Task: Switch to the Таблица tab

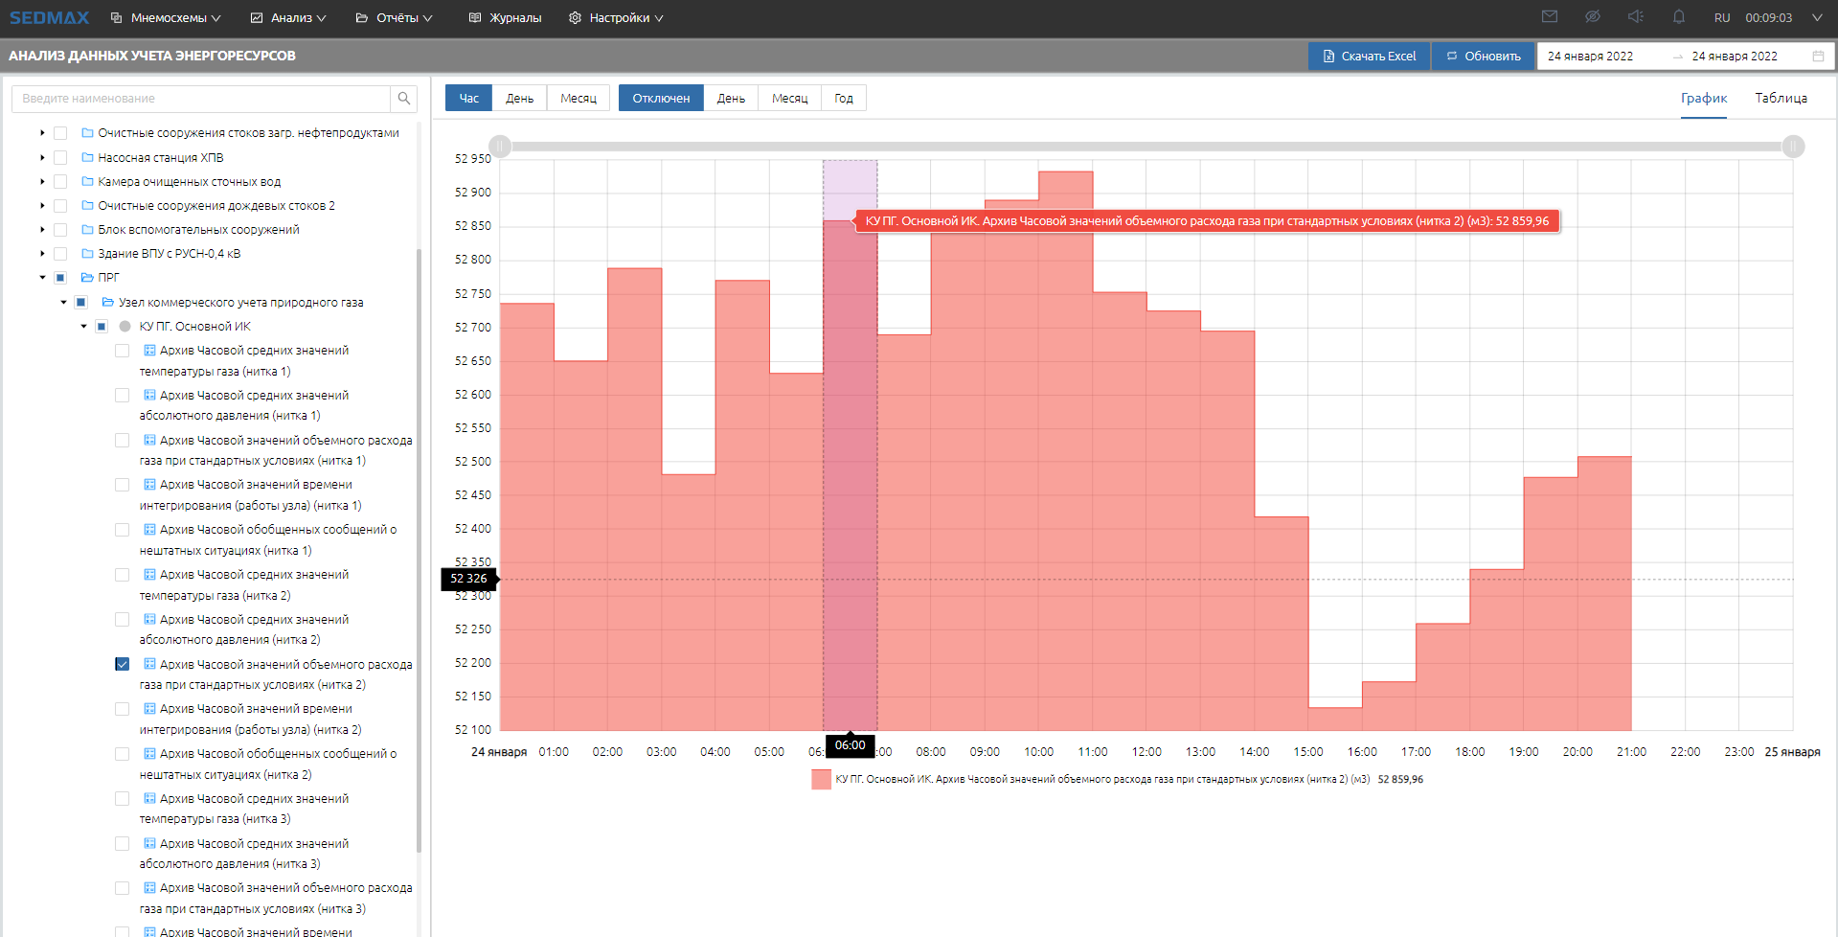Action: coord(1781,99)
